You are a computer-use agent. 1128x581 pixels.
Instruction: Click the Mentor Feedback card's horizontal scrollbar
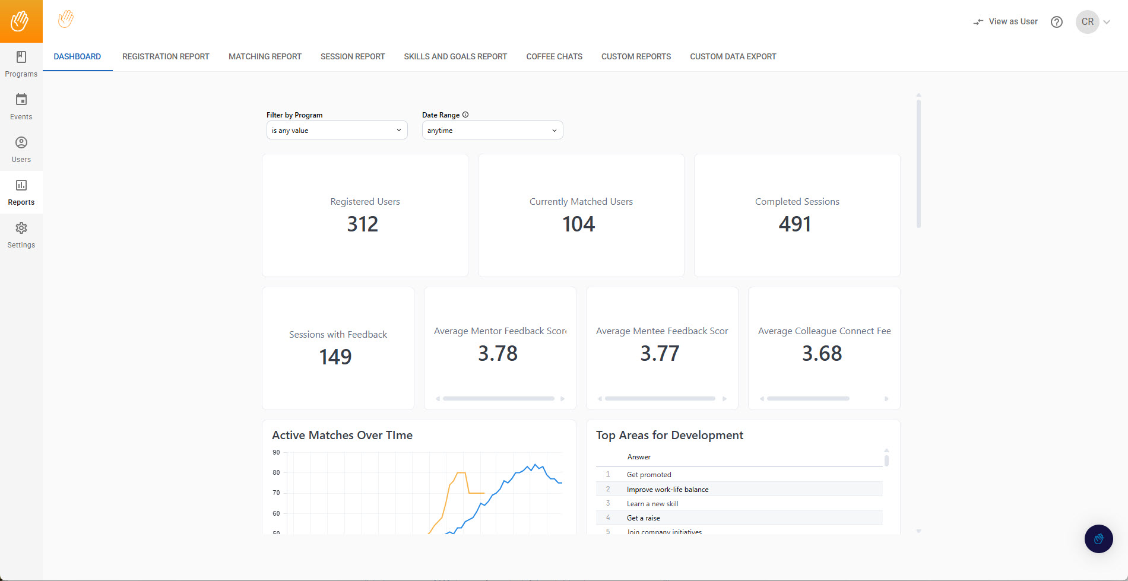[499, 399]
